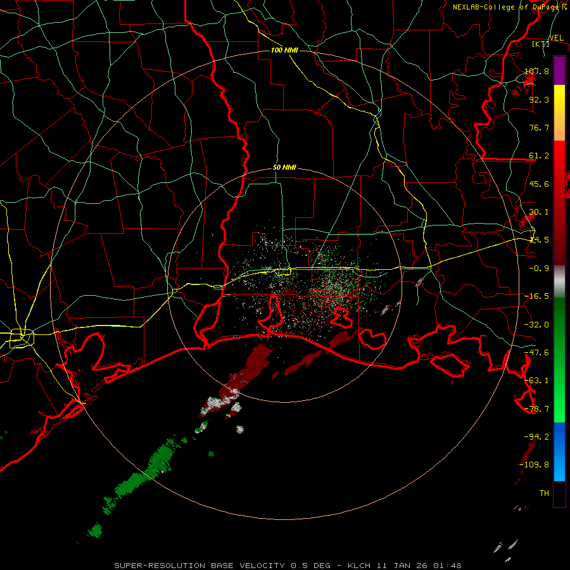570x570 pixels.
Task: Select the 107.8 value on velocity scale
Action: coord(537,71)
